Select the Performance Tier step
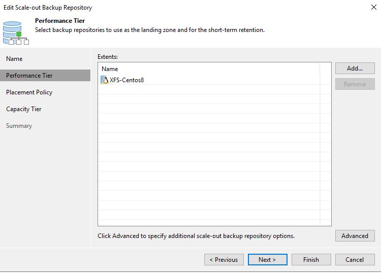The width and height of the screenshot is (381, 273). point(45,76)
